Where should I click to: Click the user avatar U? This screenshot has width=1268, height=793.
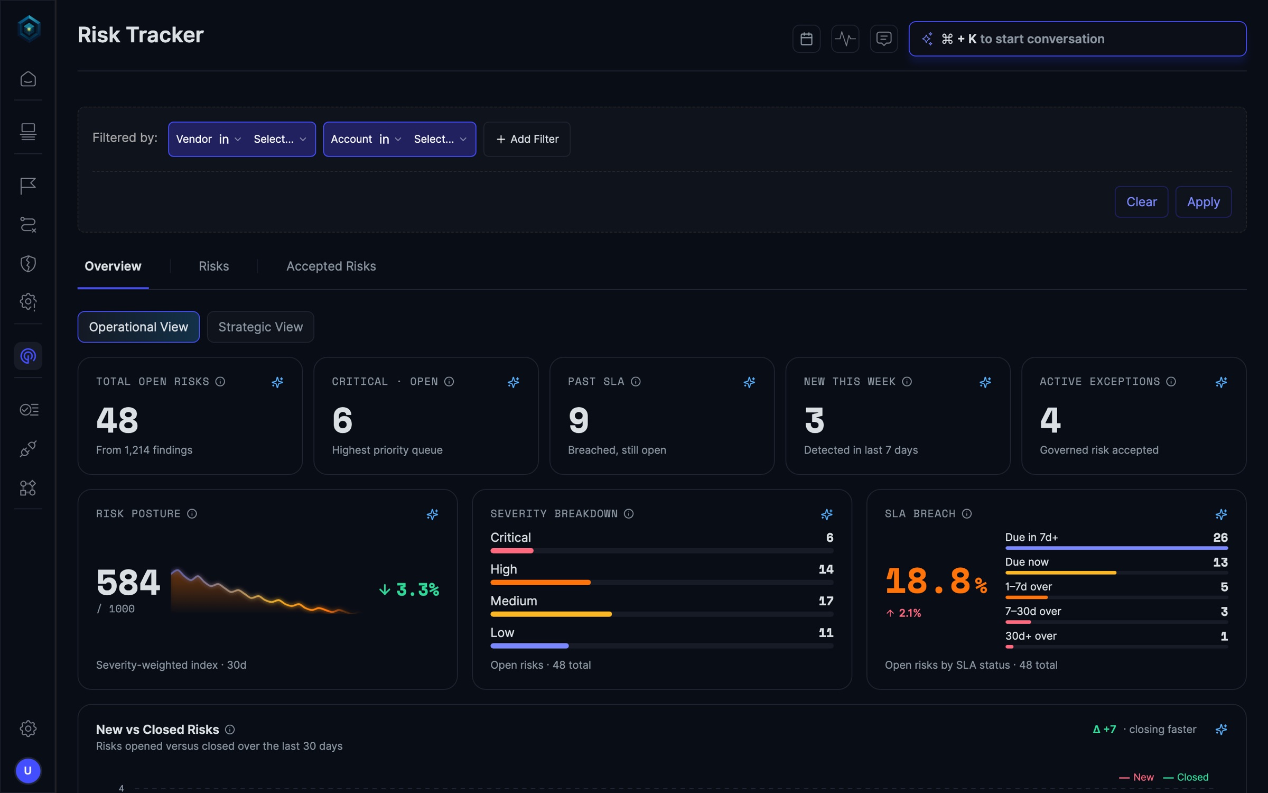coord(28,770)
